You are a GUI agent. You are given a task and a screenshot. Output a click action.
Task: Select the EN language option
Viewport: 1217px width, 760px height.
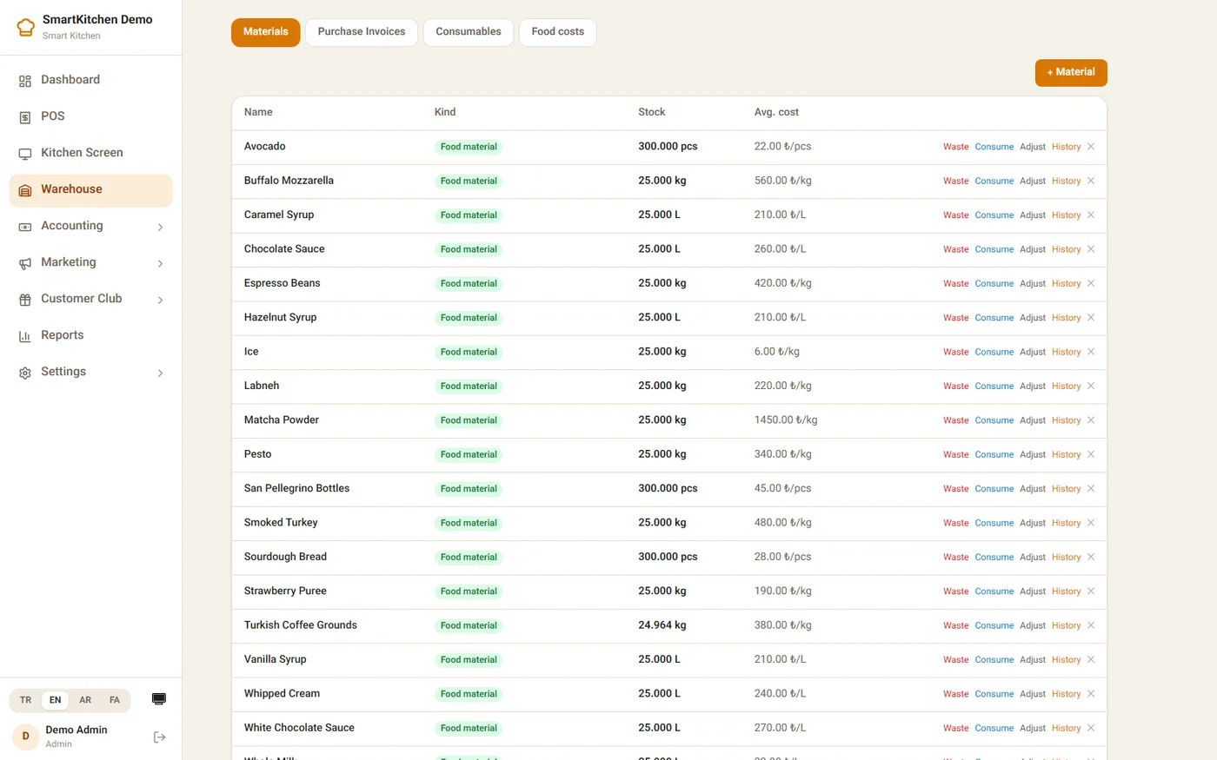point(55,700)
